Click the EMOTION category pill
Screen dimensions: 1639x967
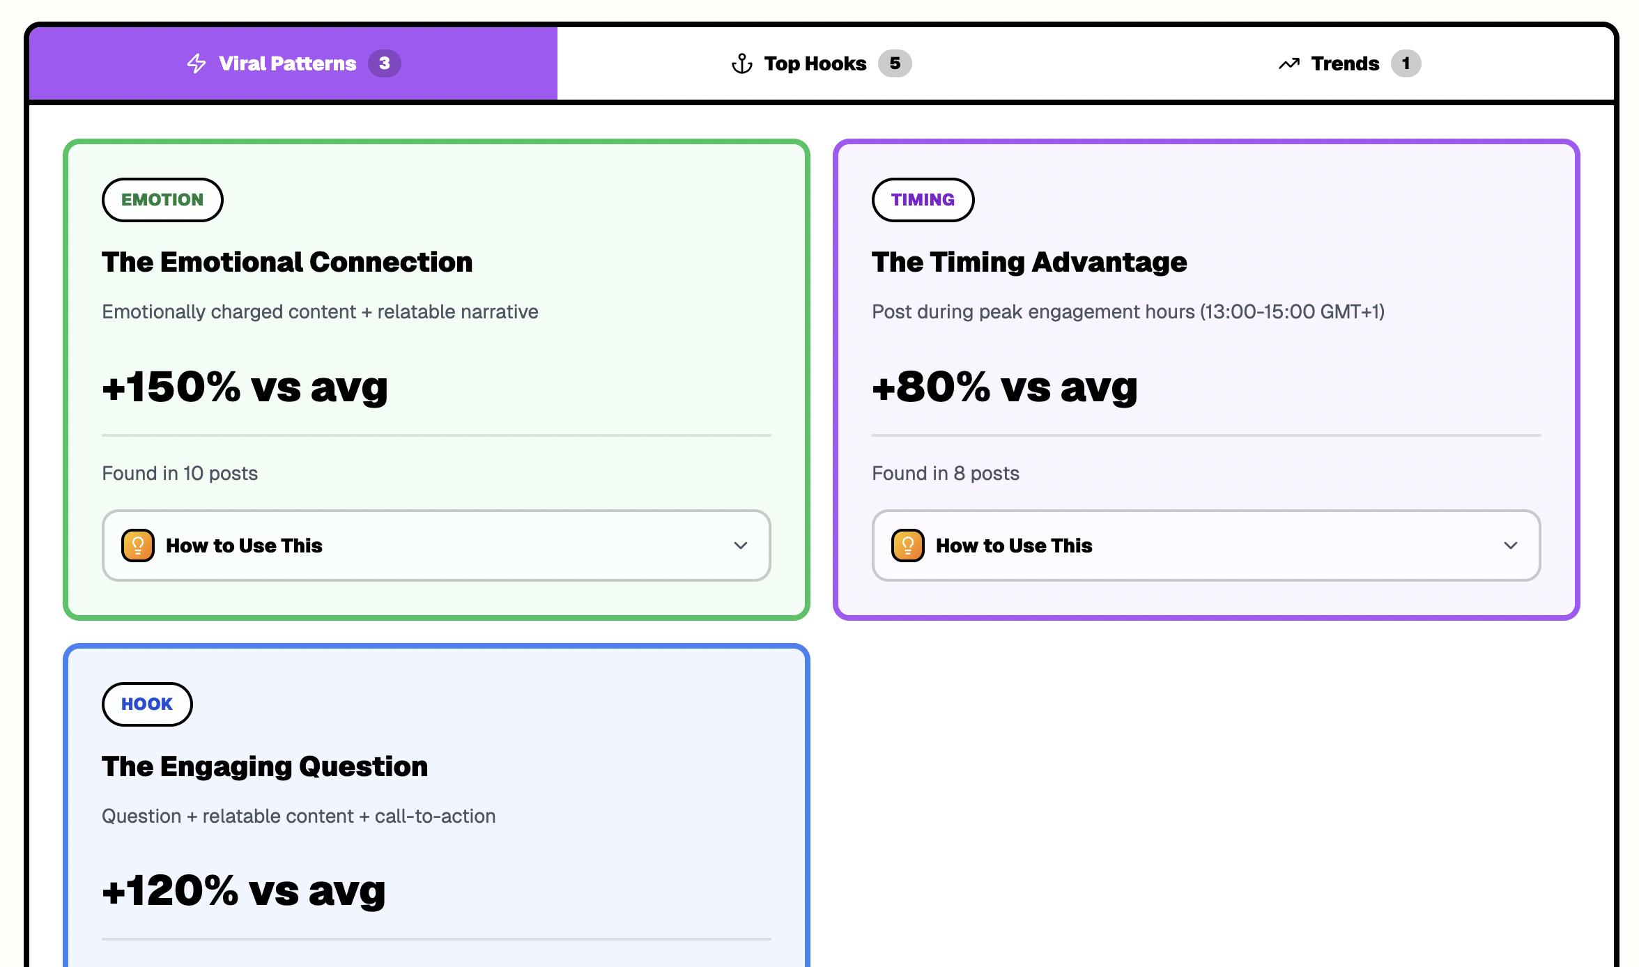click(x=162, y=200)
